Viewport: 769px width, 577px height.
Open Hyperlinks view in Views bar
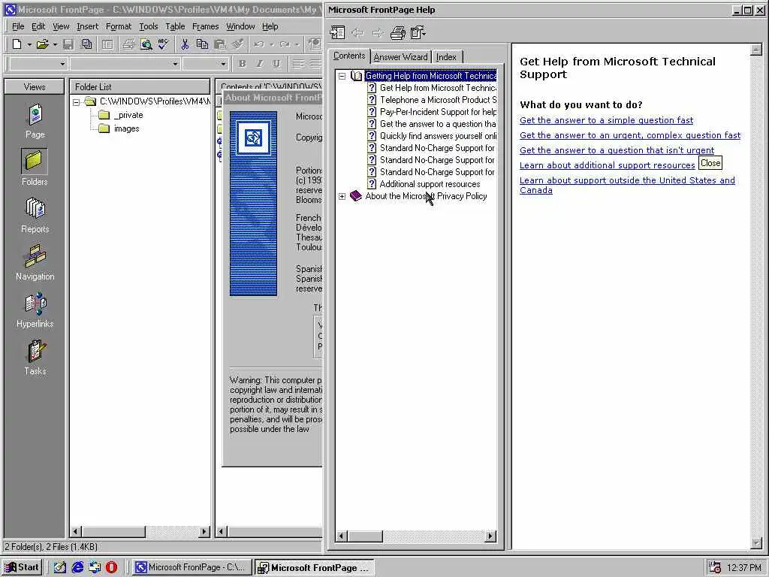(x=35, y=310)
